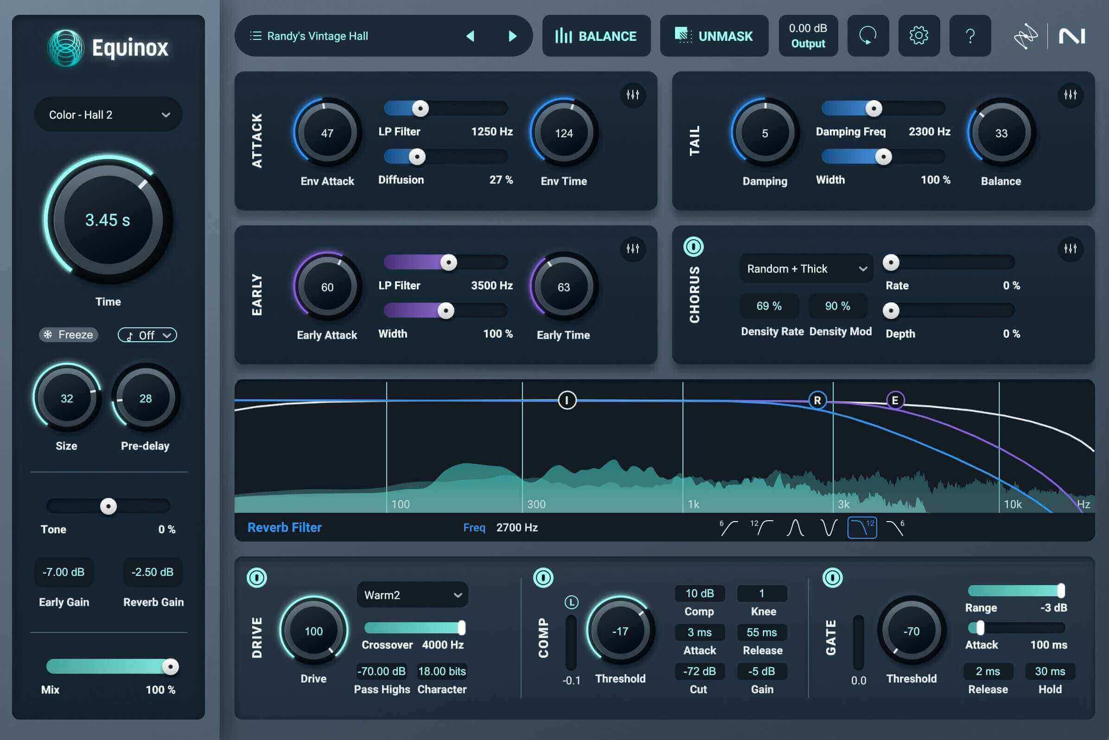Click the iZotope logo icon
The width and height of the screenshot is (1109, 740).
[1026, 36]
